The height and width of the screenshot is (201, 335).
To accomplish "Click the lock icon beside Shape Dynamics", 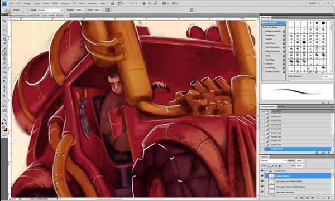I will (x=284, y=31).
